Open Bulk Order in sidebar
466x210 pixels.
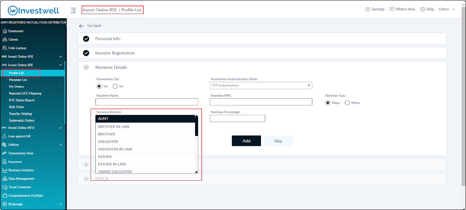click(17, 107)
